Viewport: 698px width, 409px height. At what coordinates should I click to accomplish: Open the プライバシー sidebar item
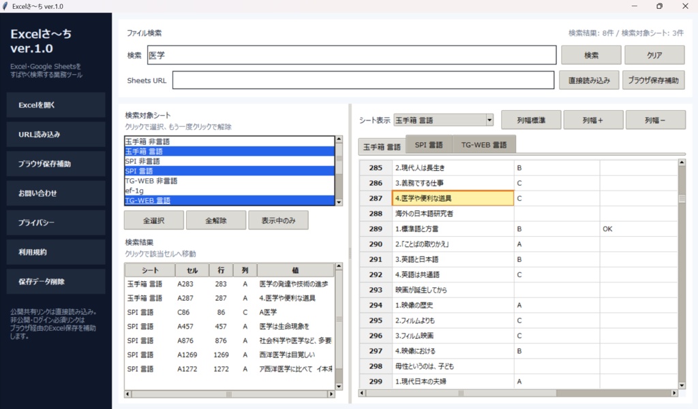pyautogui.click(x=56, y=223)
